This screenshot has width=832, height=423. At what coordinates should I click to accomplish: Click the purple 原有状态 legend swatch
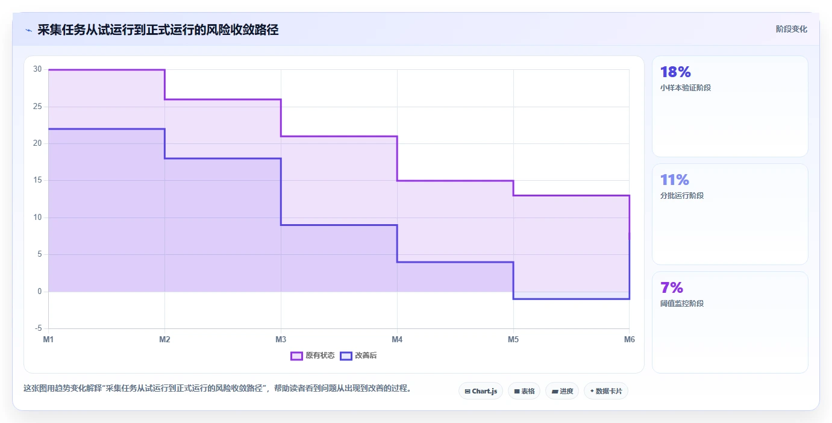[296, 356]
